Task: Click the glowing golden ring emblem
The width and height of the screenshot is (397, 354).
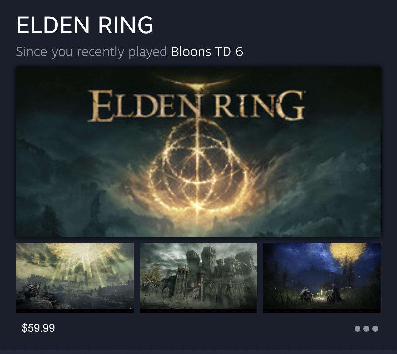Action: [198, 168]
